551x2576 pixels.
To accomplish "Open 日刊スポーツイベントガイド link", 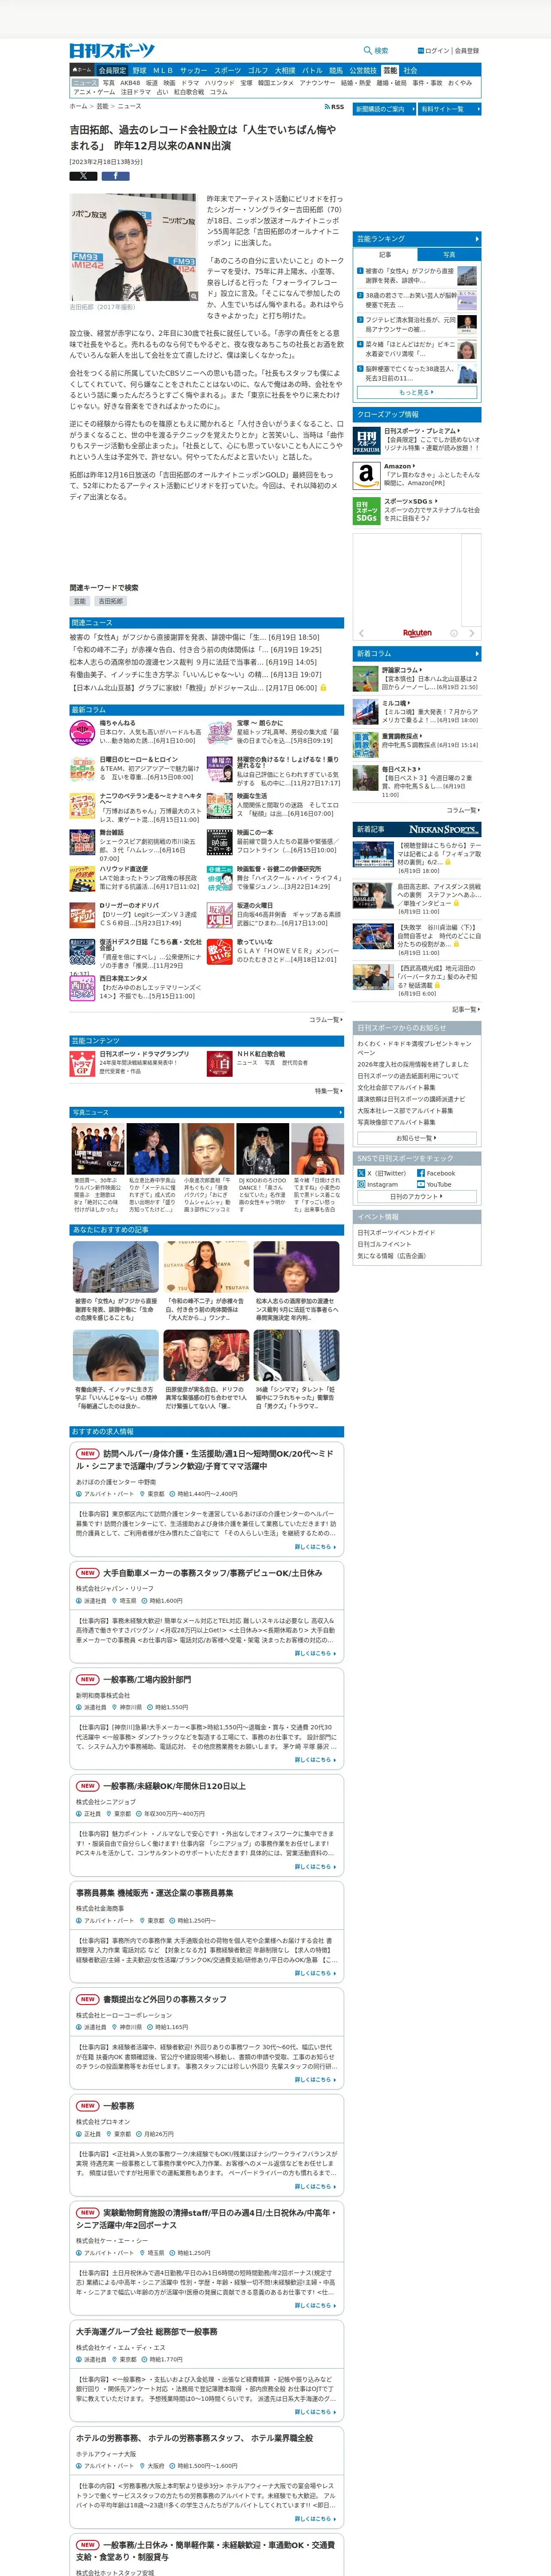I will (x=396, y=1233).
